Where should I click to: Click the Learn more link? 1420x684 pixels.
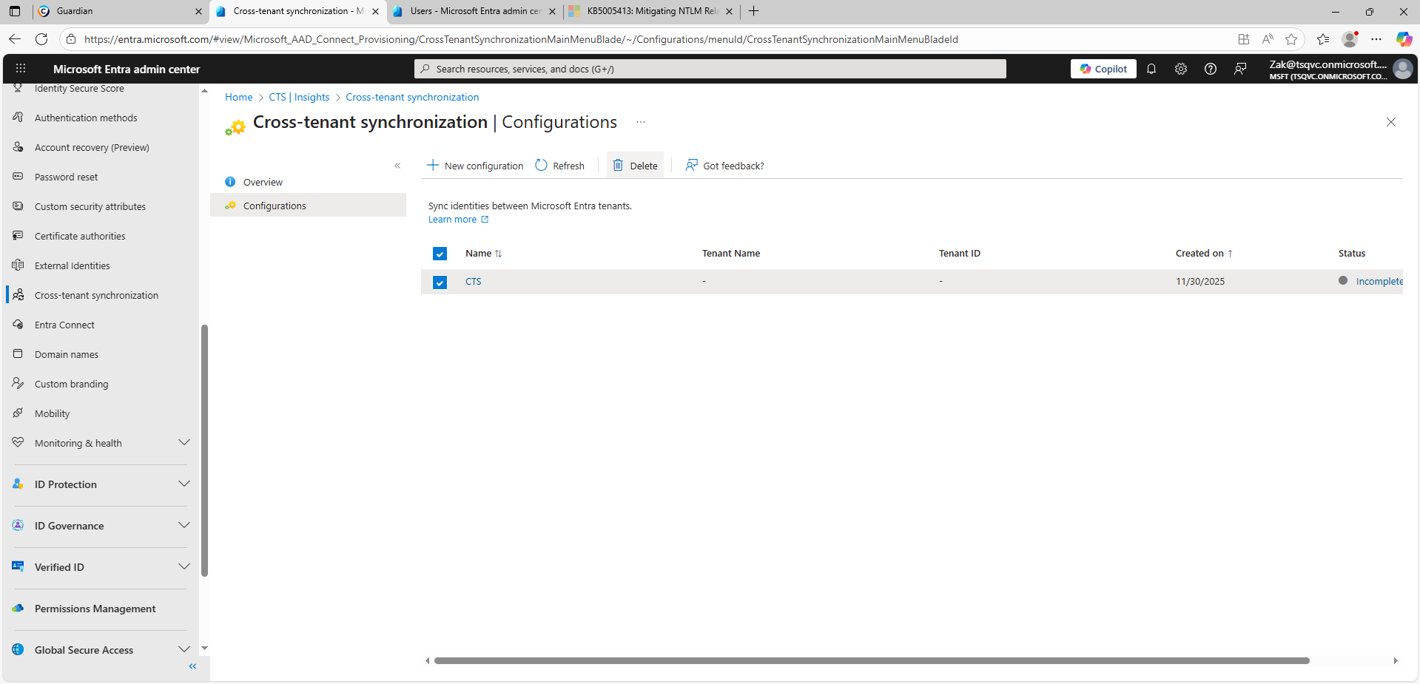453,220
